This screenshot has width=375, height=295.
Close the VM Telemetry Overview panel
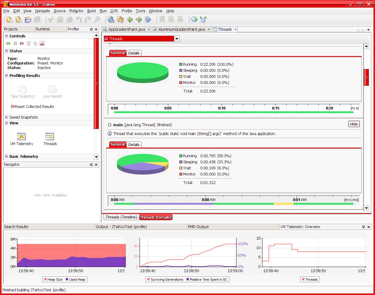click(369, 227)
